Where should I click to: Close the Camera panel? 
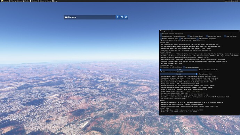126,17
